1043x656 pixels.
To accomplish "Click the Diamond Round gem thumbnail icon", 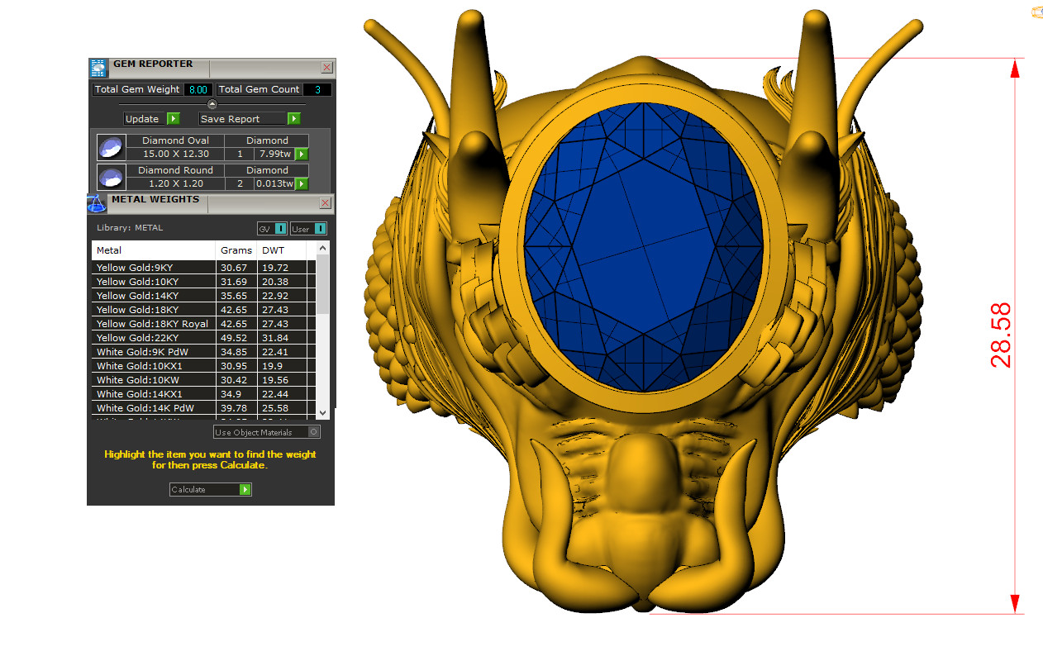I will point(111,177).
